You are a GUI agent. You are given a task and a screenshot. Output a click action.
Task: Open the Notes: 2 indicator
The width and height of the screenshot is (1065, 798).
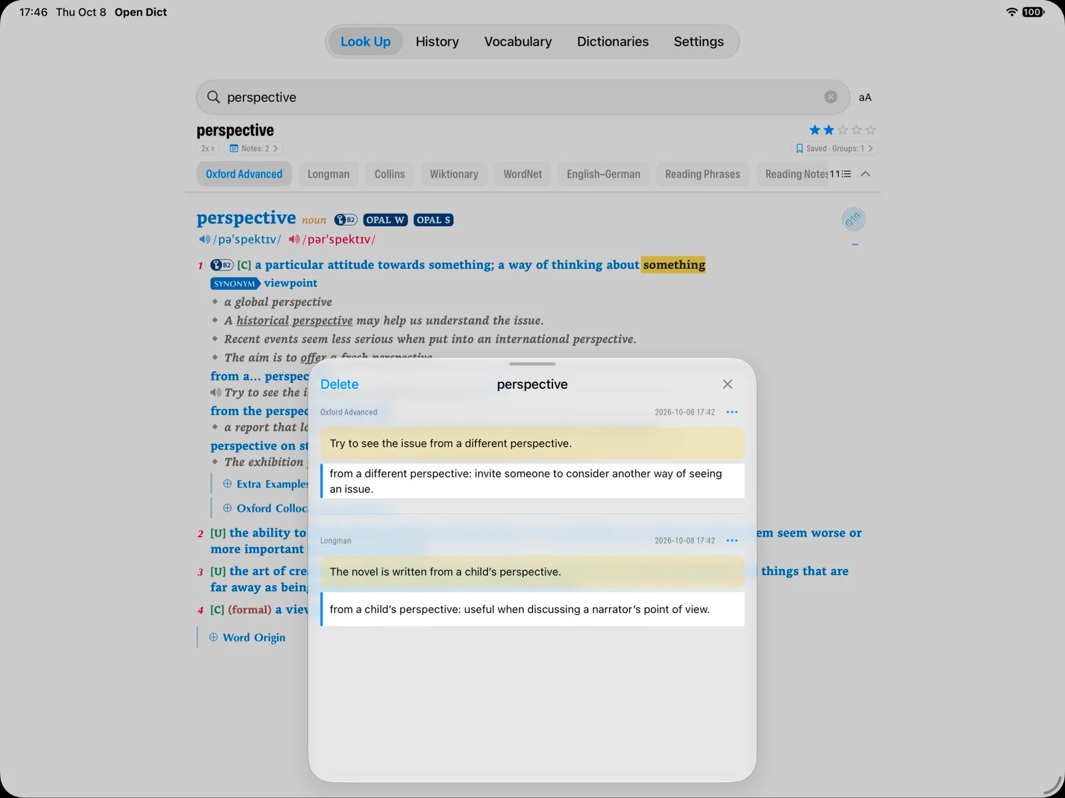pyautogui.click(x=254, y=148)
